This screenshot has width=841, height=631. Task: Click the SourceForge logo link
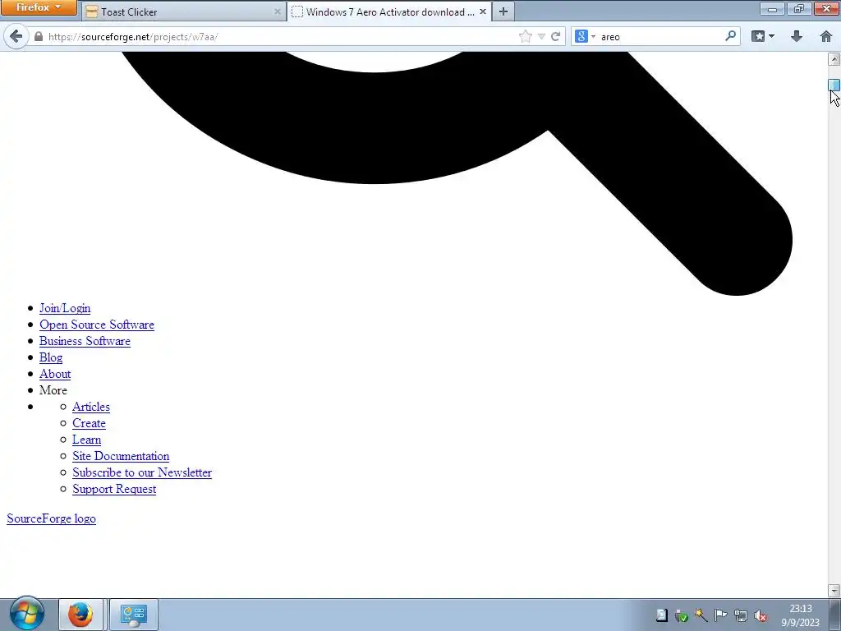(52, 519)
